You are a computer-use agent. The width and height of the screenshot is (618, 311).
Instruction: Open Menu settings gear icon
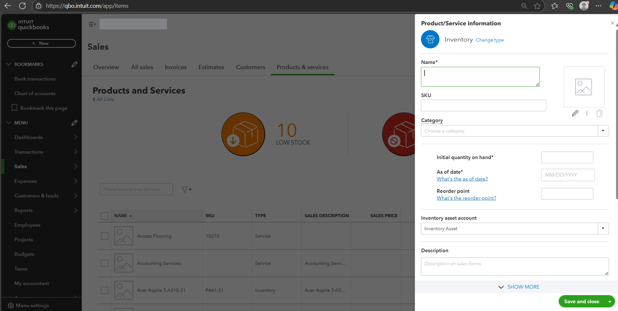pyautogui.click(x=11, y=305)
